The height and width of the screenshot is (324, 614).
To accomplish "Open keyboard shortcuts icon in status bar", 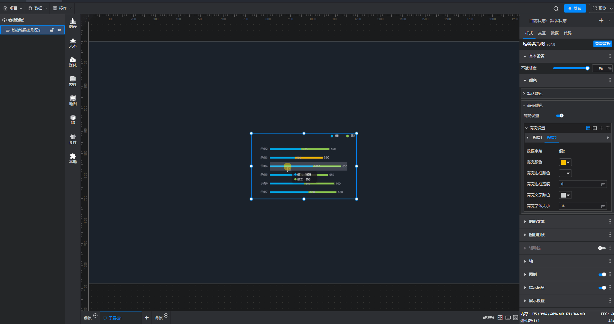I will (x=508, y=318).
